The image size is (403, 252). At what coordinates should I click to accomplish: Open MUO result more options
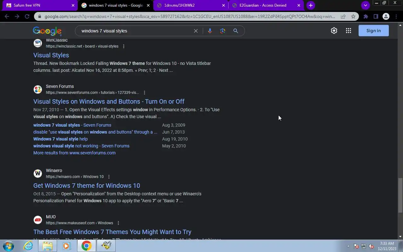(118, 223)
